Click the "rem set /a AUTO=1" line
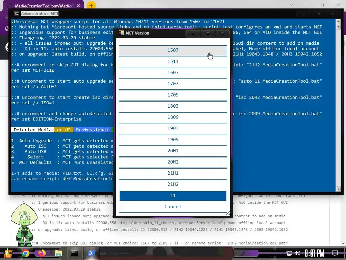 point(34,87)
